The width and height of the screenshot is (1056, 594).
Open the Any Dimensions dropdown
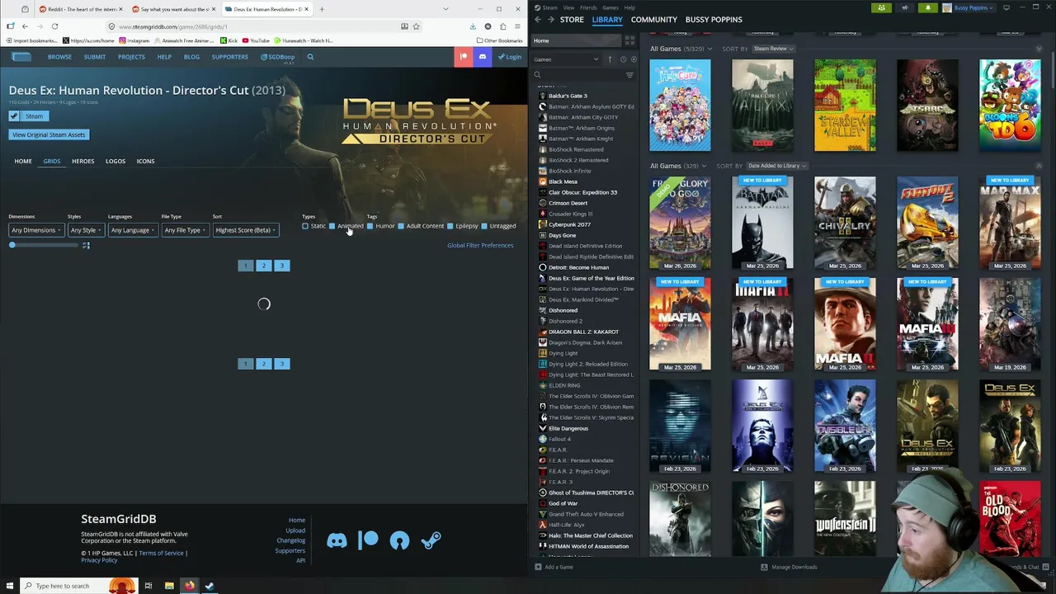tap(35, 230)
